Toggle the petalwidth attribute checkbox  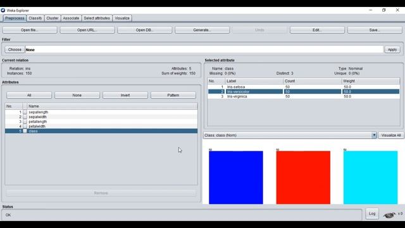point(25,126)
